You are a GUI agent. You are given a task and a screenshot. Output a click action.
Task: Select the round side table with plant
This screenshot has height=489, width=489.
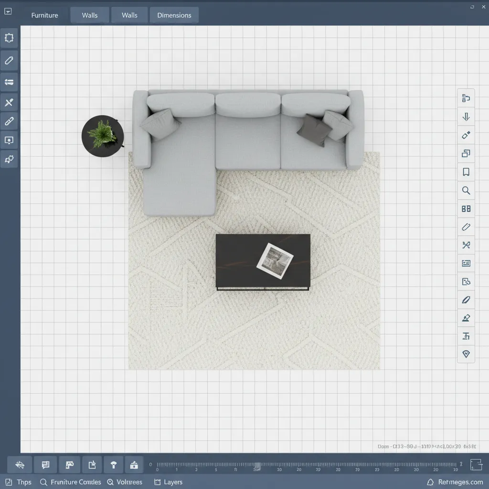point(103,136)
